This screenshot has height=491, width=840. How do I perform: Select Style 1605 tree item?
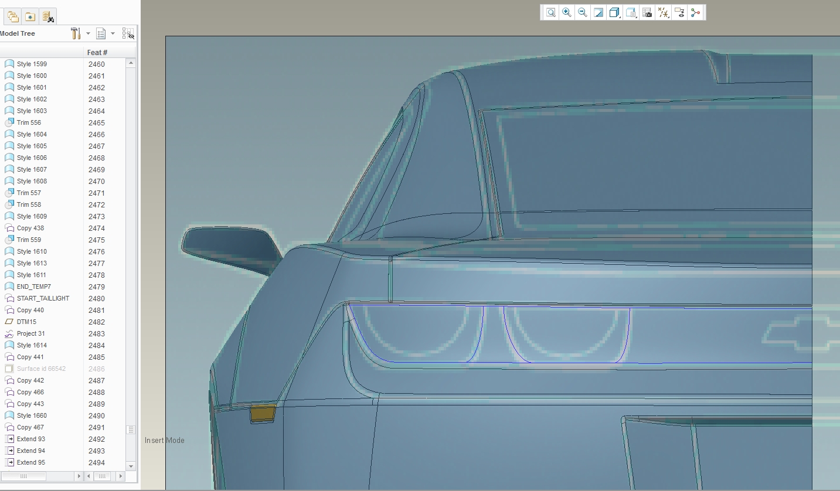coord(32,146)
